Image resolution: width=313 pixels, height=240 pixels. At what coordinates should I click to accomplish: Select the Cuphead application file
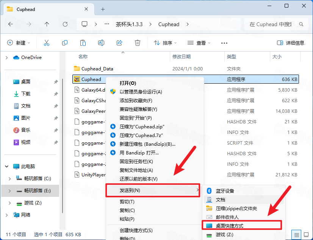pyautogui.click(x=186, y=79)
